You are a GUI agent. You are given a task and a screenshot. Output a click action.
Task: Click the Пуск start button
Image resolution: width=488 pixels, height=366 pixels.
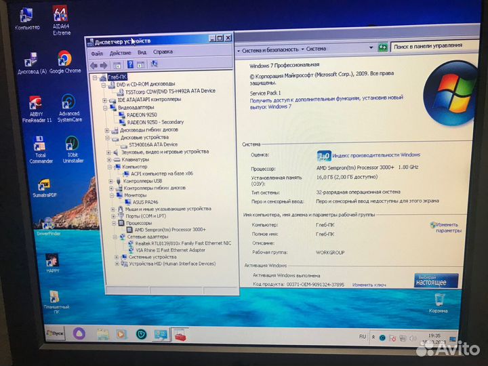(x=56, y=333)
